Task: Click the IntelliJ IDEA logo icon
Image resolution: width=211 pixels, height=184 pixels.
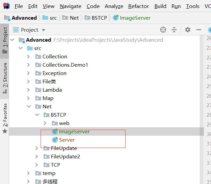Action: click(6, 6)
